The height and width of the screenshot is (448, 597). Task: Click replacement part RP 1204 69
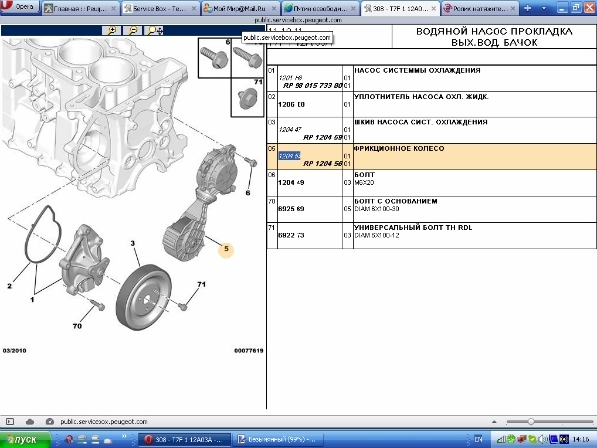click(322, 137)
